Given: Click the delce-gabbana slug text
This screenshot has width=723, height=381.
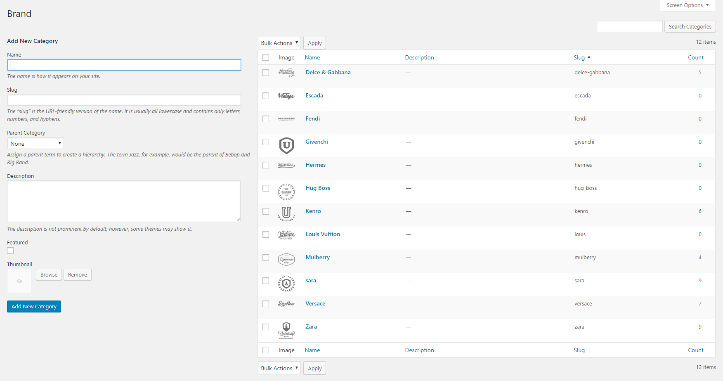Looking at the screenshot, I should click(x=592, y=72).
